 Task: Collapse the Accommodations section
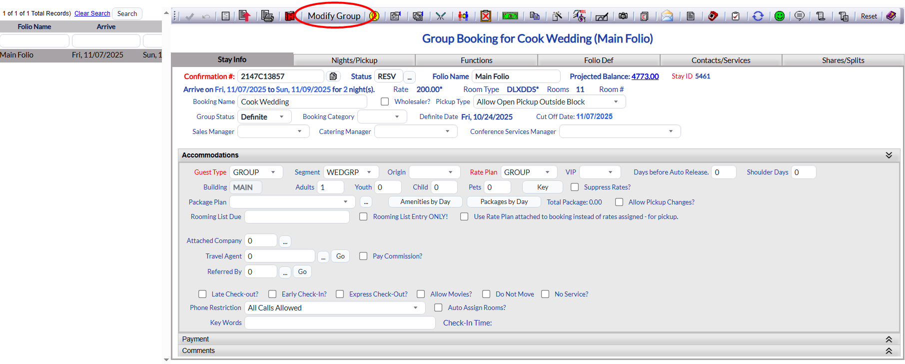coord(889,155)
